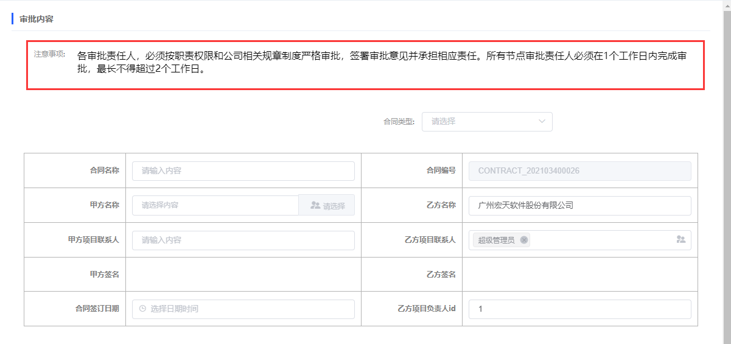The width and height of the screenshot is (731, 344).
Task: Click the 合同名称 label cell
Action: [x=75, y=170]
